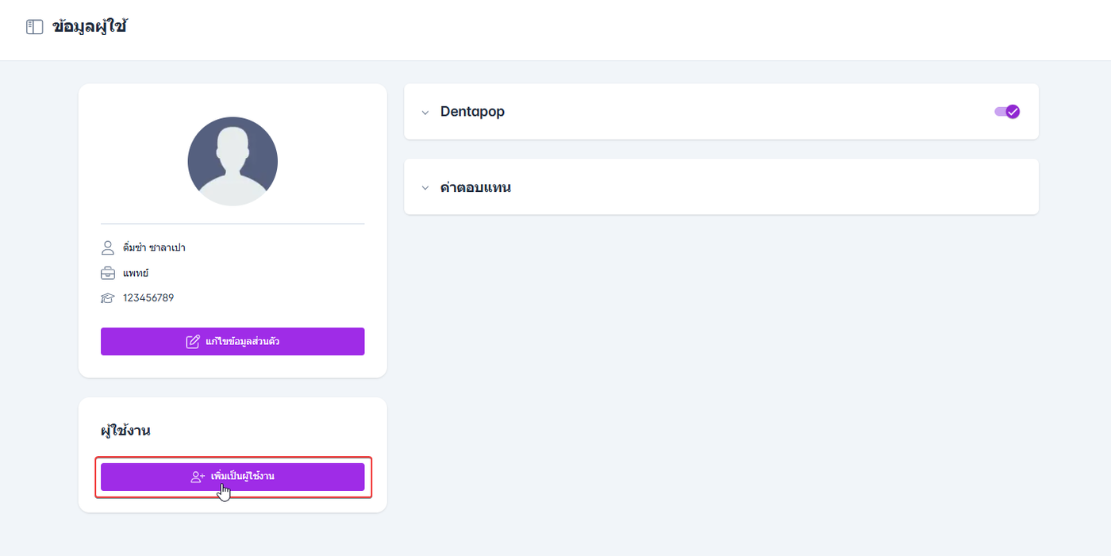Click the person icon beside ติ่มซำ ซาลาเปา

point(108,247)
